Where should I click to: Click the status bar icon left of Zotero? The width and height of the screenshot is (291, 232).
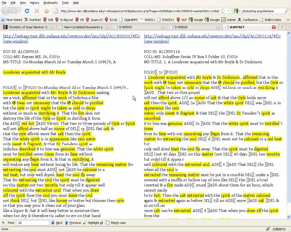pyautogui.click(x=268, y=229)
